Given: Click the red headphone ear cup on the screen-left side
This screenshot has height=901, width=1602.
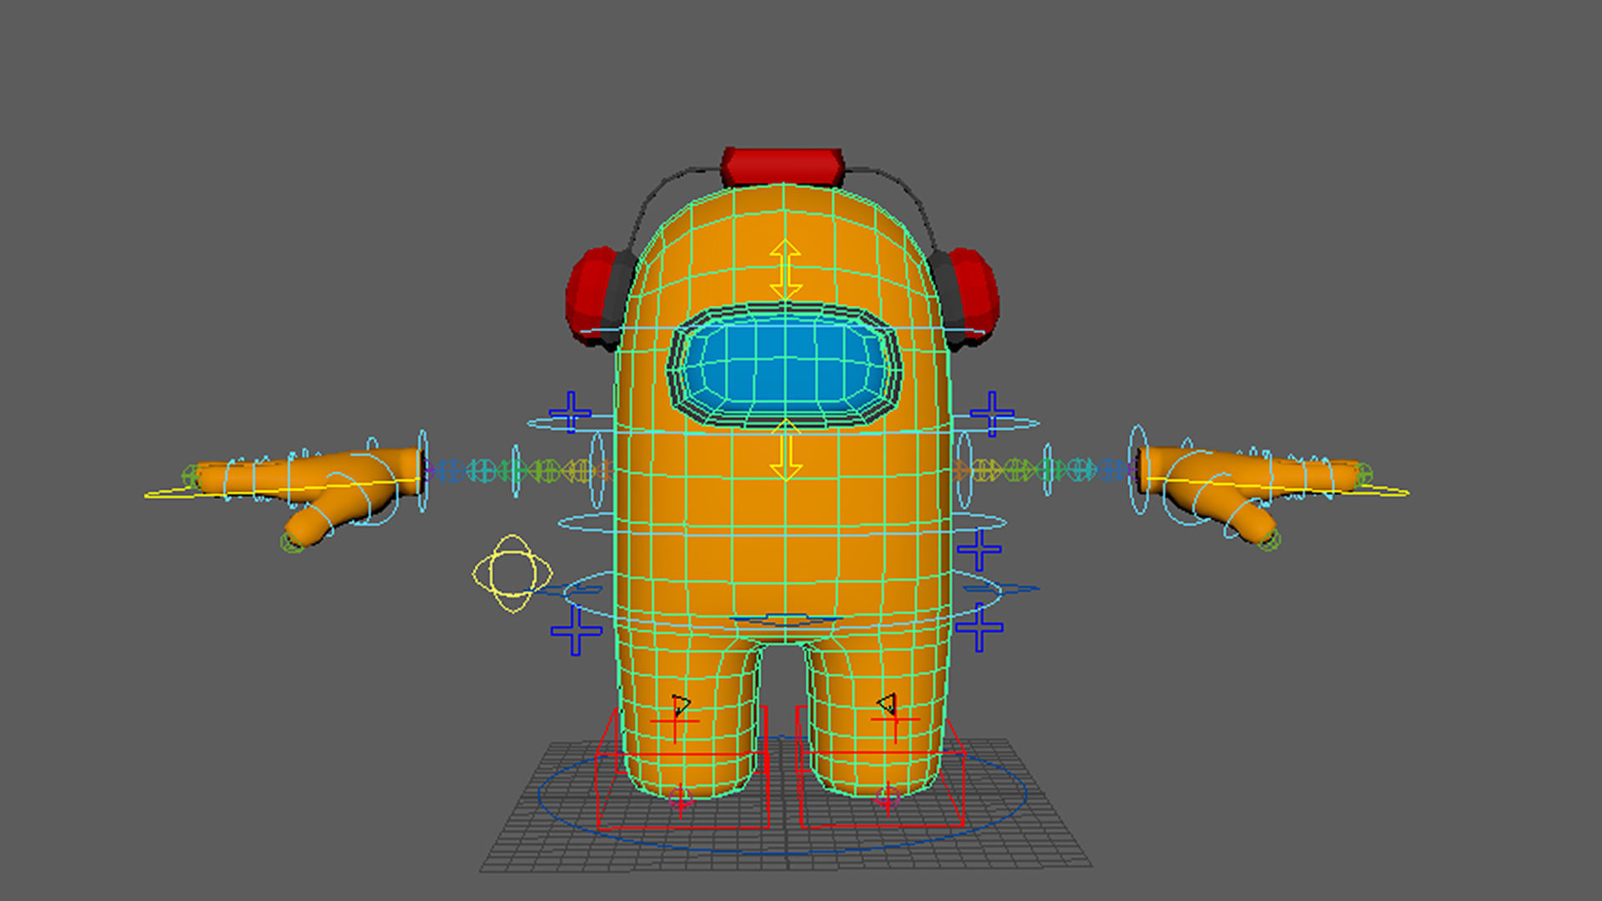Looking at the screenshot, I should [x=592, y=295].
